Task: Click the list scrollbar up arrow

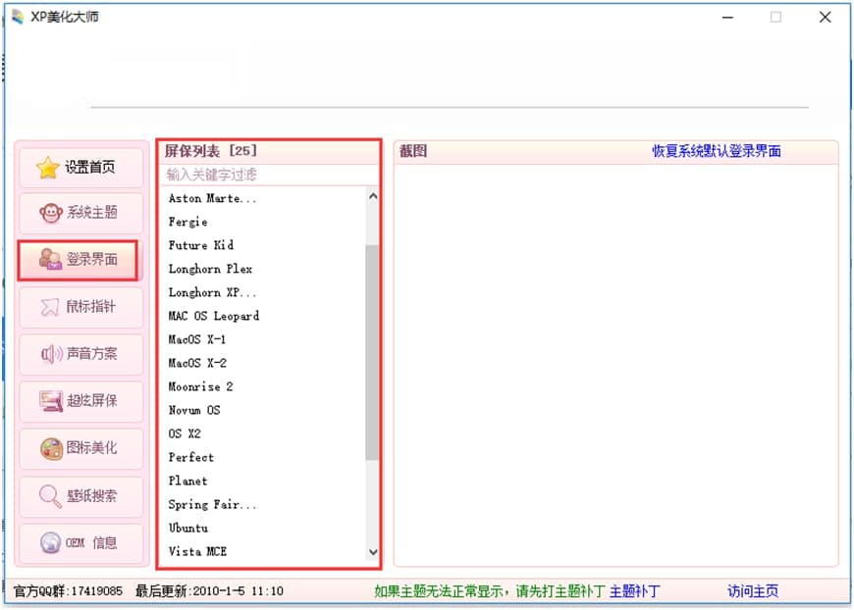Action: pos(373,196)
